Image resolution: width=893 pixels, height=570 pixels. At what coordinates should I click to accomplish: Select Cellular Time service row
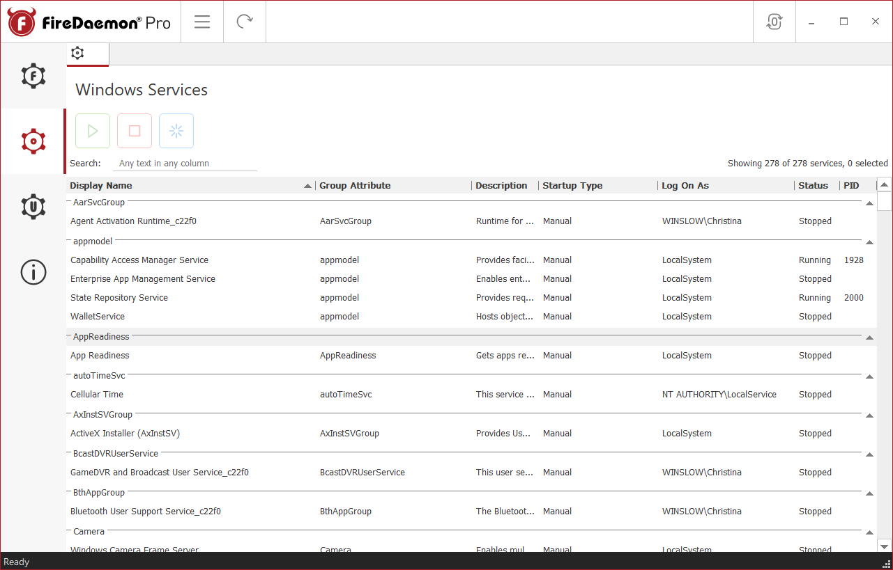tap(471, 395)
